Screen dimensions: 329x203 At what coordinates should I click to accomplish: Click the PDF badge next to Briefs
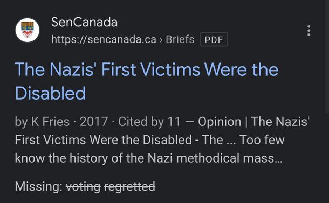(214, 39)
